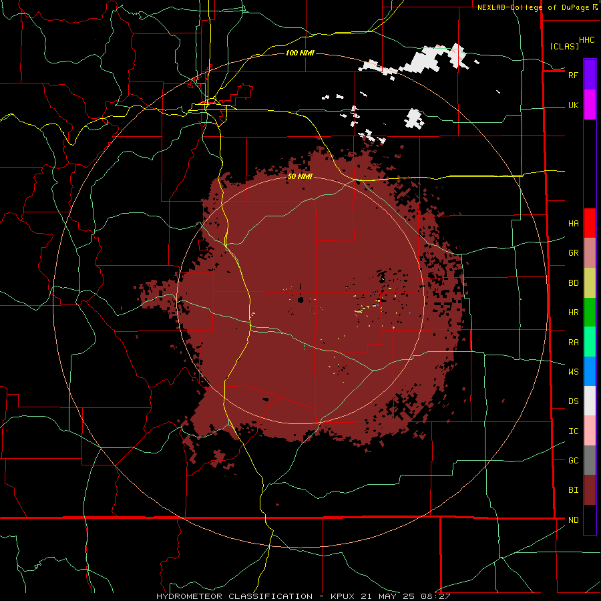Select the WS blue legend swatch
The image size is (601, 601).
click(x=590, y=371)
